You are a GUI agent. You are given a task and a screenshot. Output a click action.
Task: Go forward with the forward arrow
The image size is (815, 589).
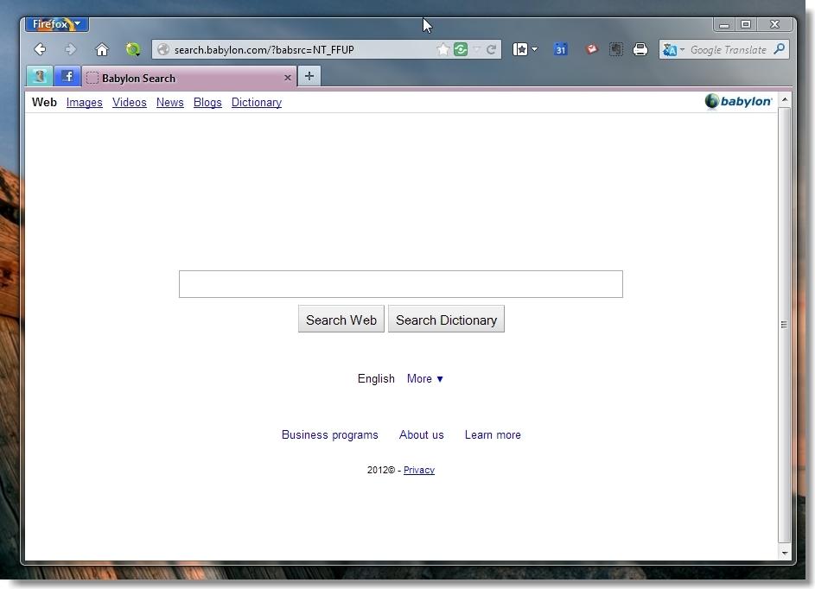point(70,49)
